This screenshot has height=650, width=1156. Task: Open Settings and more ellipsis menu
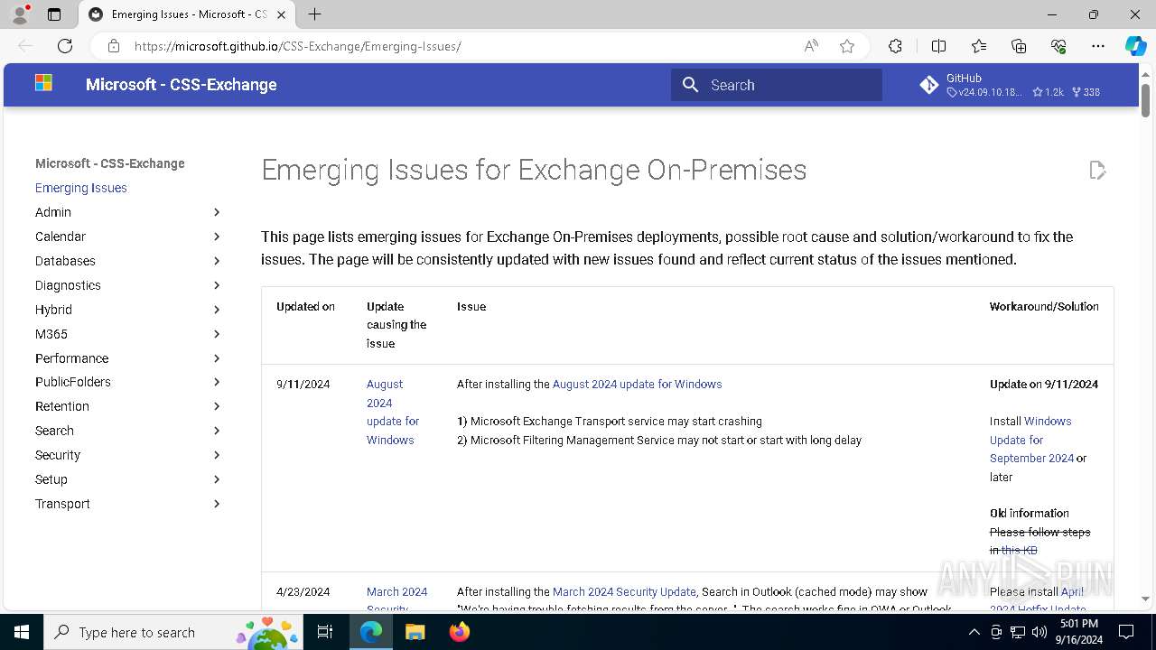tap(1098, 46)
